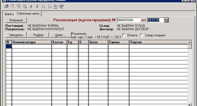Click the new row toolbar icon

[x=7, y=7]
